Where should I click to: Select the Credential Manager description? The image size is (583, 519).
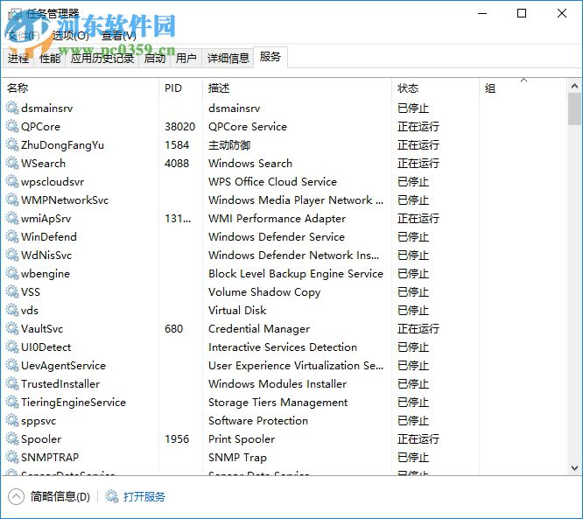tap(259, 329)
